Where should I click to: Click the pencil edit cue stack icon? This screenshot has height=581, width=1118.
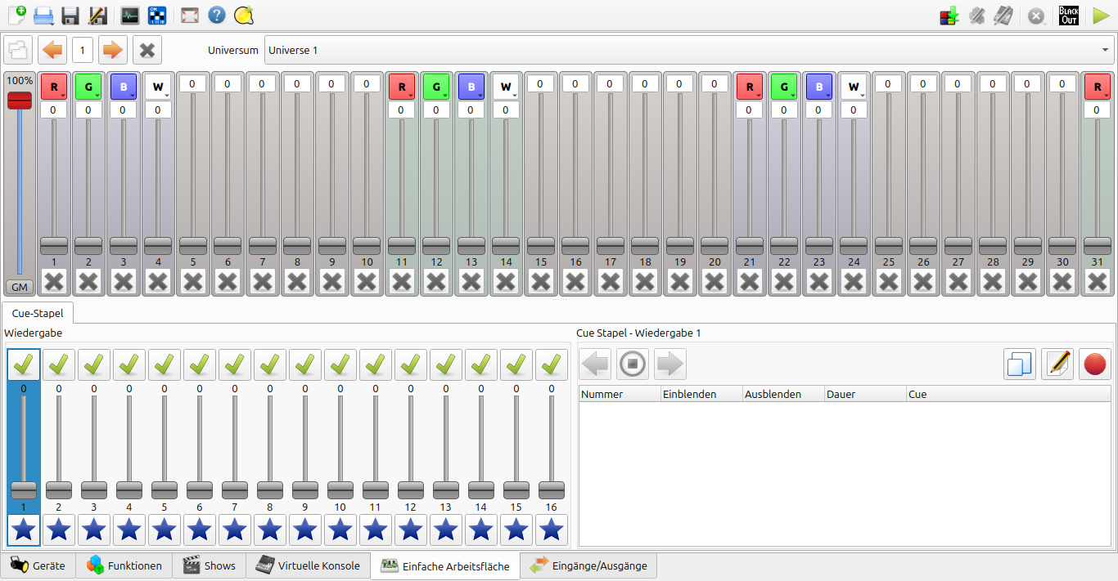(x=1057, y=364)
